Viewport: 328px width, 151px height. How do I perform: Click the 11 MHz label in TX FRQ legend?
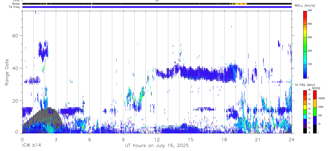pos(309,123)
